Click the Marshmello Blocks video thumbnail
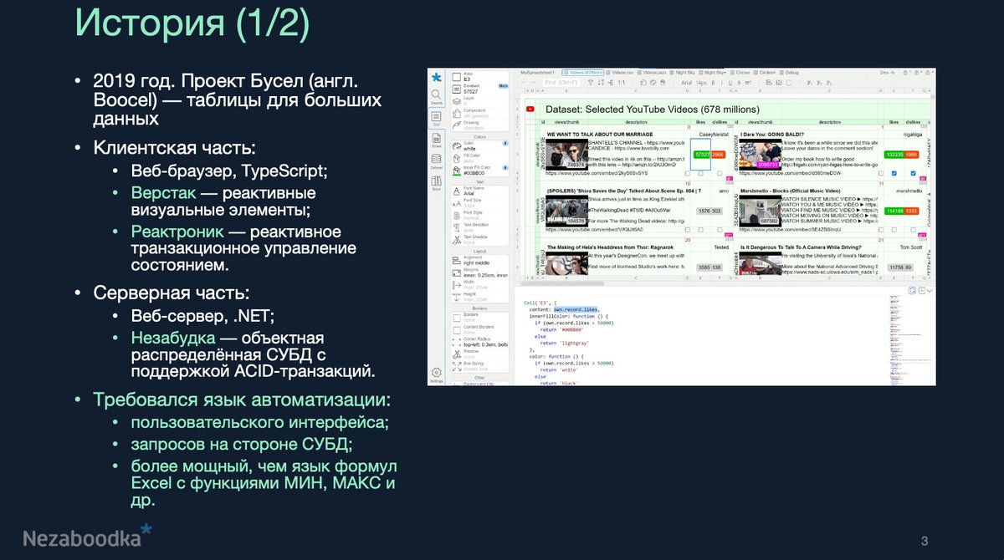 point(761,211)
